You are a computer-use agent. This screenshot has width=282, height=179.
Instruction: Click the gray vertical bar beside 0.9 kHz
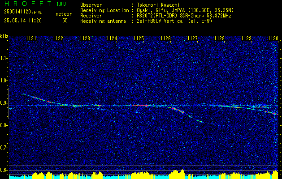tap(9, 103)
